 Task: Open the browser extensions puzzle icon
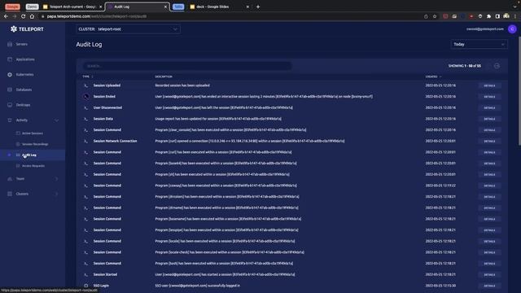tap(488, 16)
